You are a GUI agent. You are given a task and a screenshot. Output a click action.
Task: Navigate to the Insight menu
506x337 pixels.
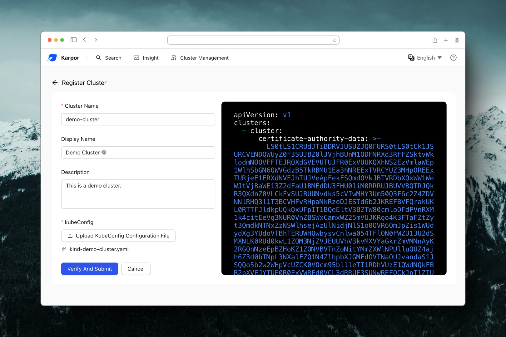(x=146, y=58)
